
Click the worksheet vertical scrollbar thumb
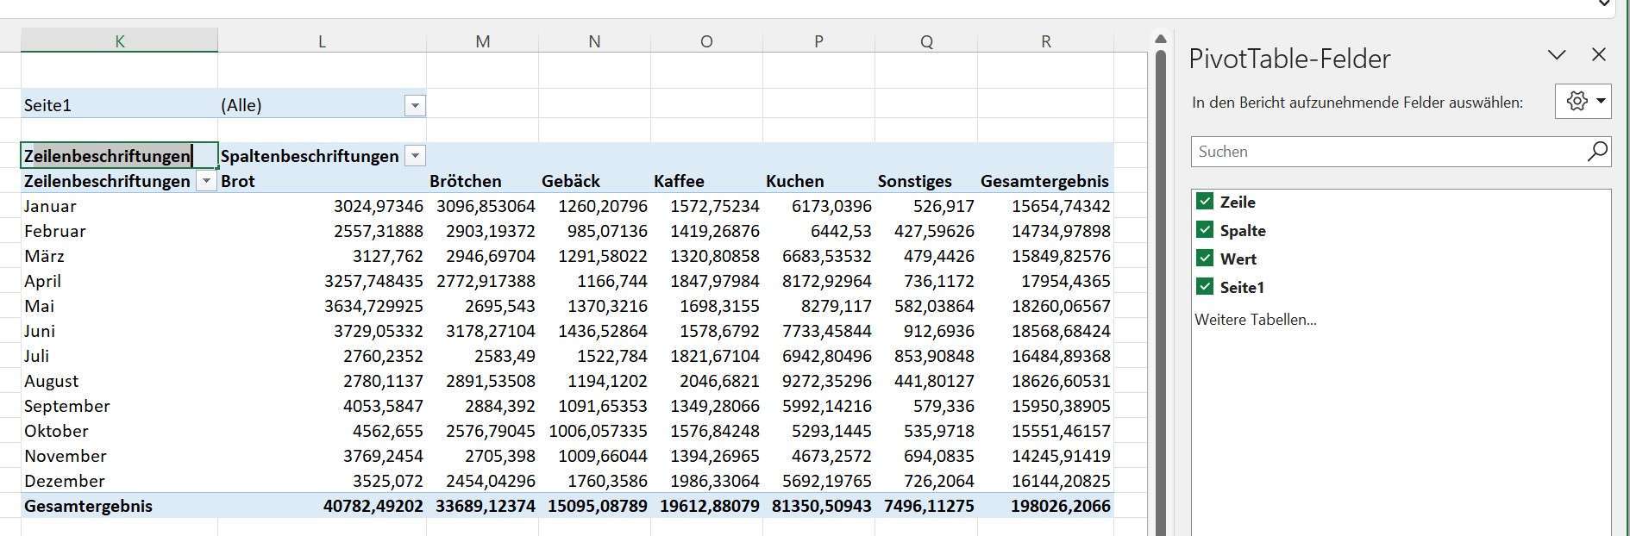pyautogui.click(x=1161, y=293)
